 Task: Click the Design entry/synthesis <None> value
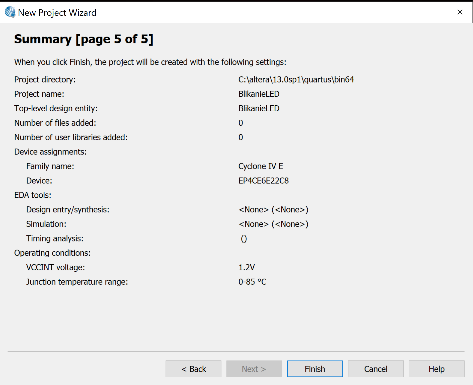[273, 210]
